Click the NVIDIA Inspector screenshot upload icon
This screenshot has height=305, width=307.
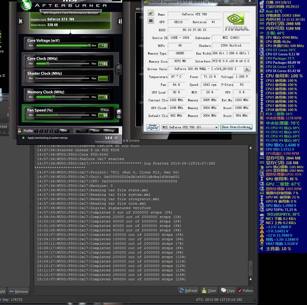151,13
